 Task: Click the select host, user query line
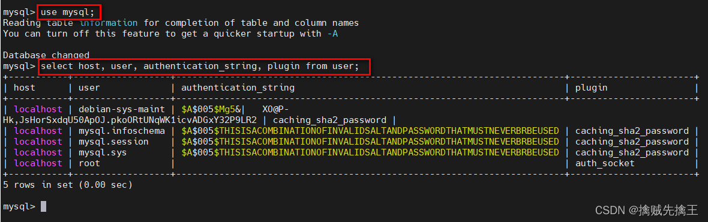pos(200,67)
